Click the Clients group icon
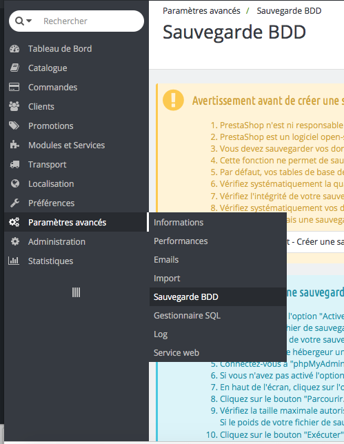 (x=14, y=106)
